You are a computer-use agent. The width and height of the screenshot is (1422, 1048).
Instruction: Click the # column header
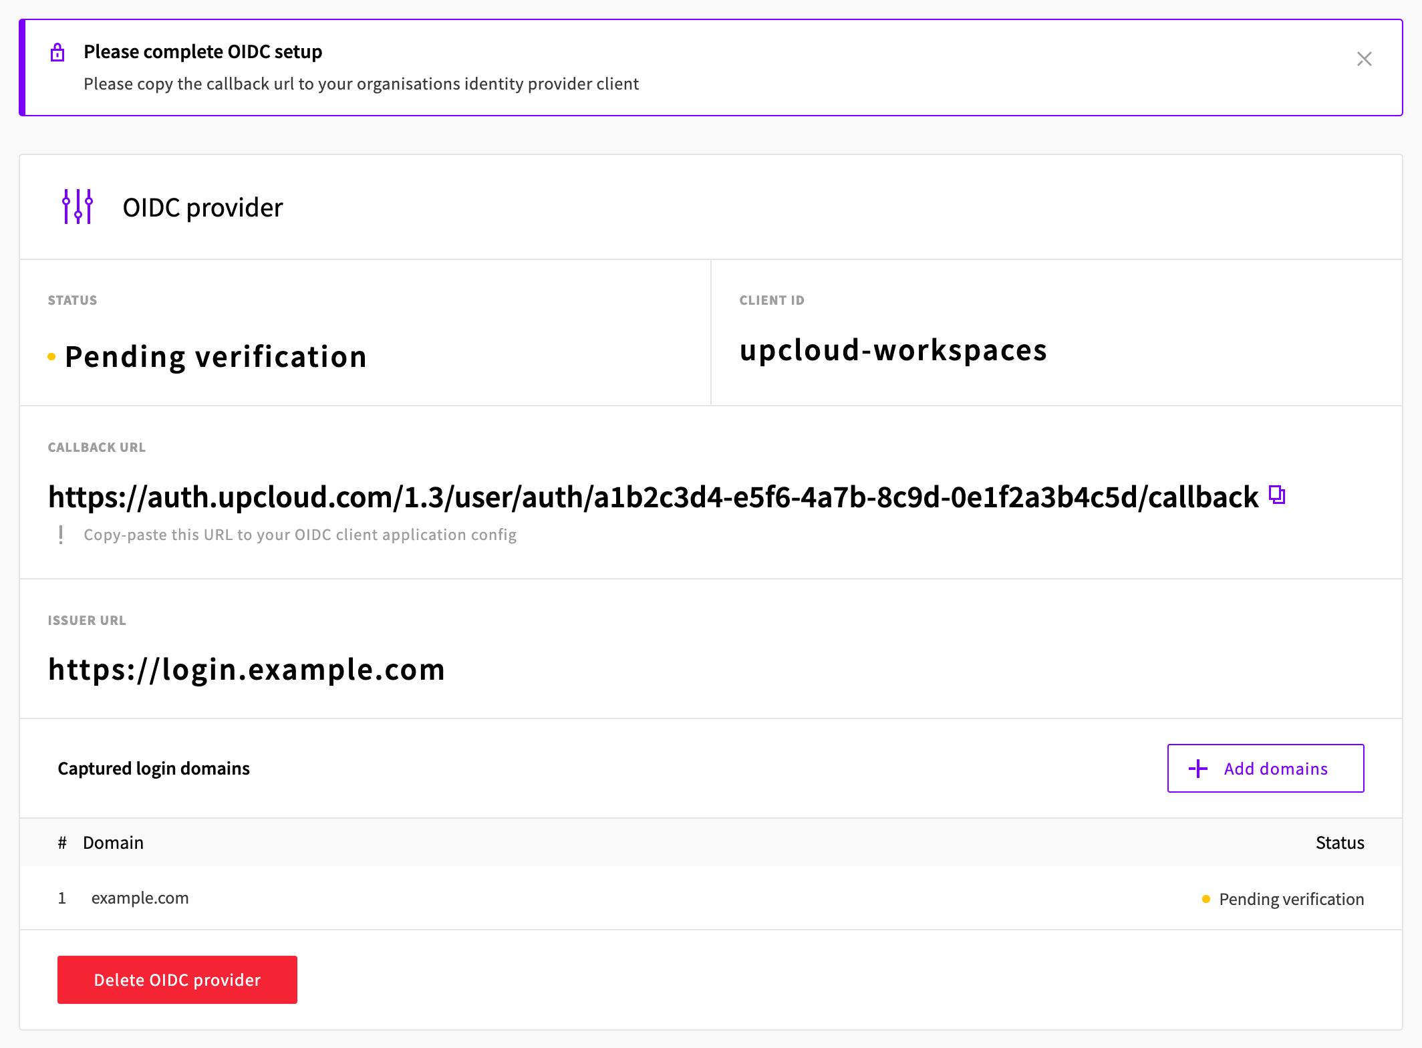click(x=62, y=843)
